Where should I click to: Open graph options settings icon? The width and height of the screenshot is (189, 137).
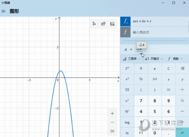pos(112,24)
